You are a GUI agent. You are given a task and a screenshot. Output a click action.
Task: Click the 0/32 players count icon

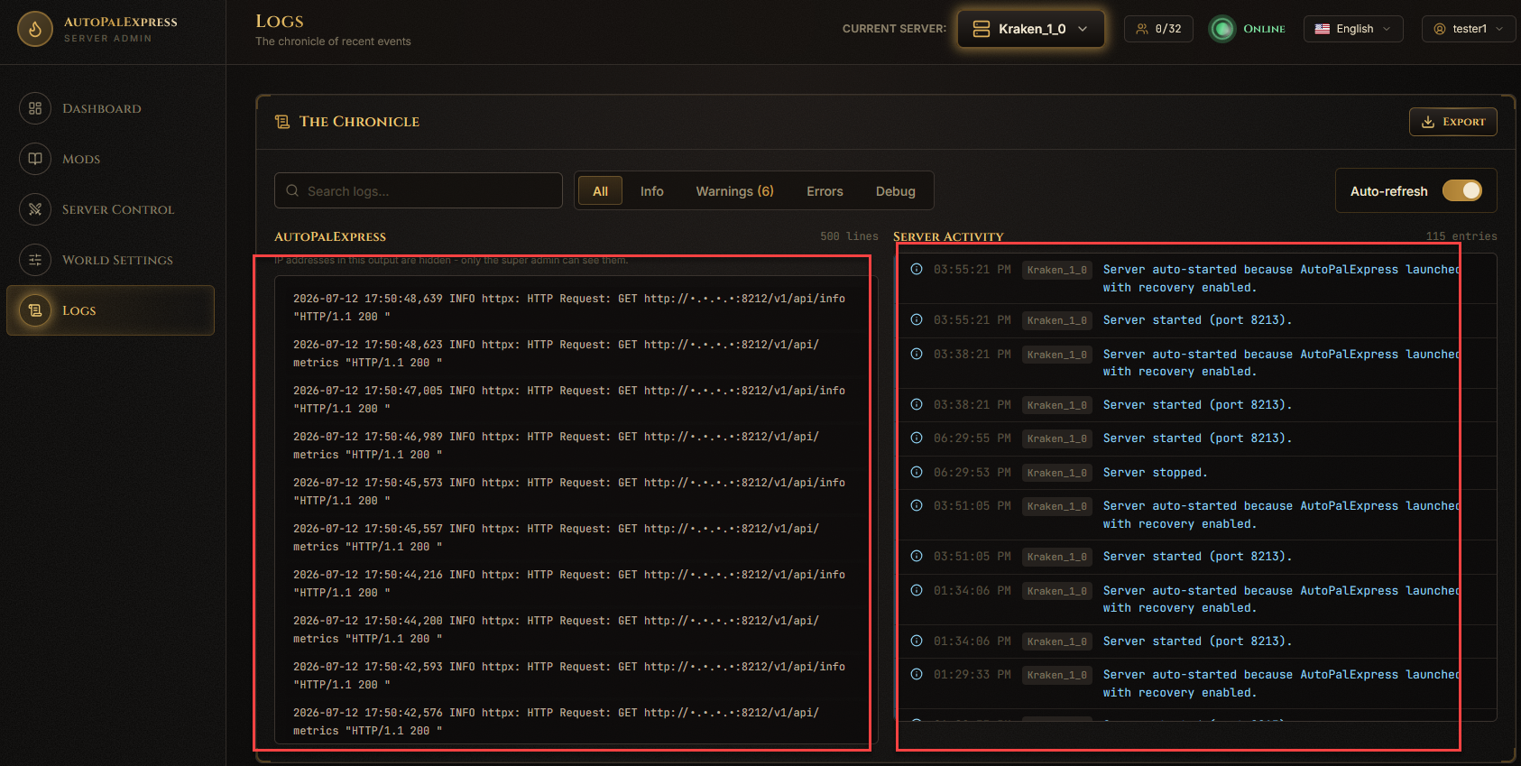click(1142, 29)
